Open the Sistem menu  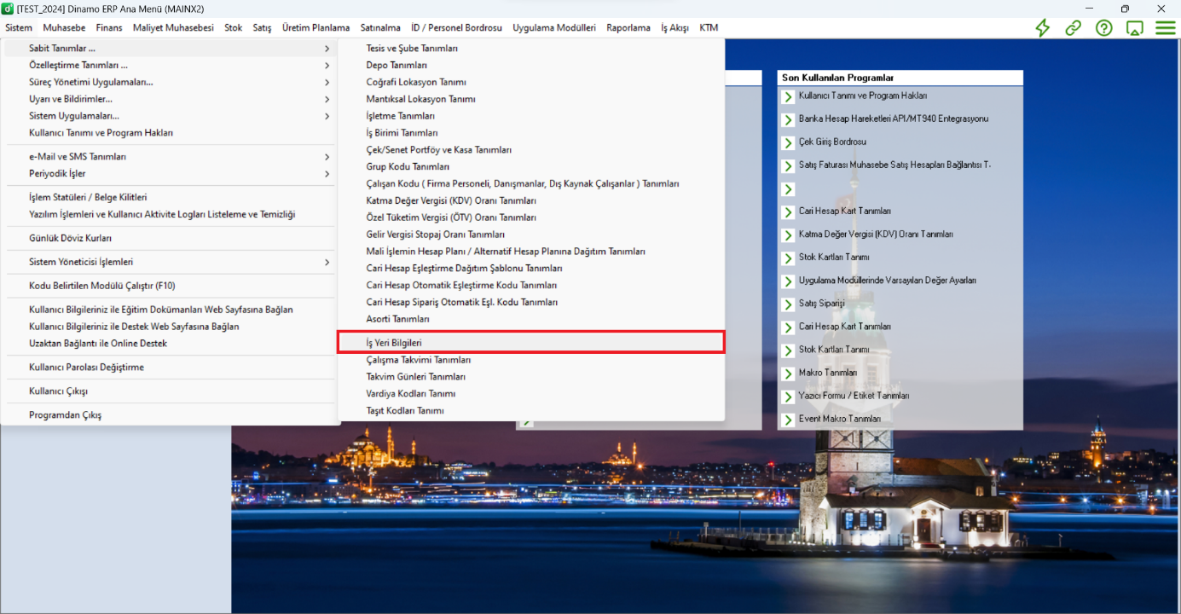pos(19,27)
